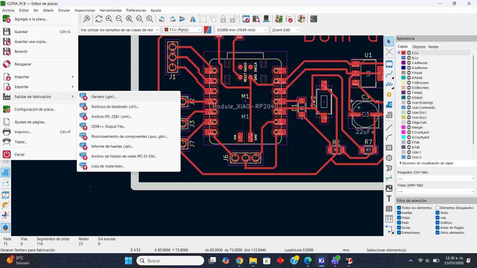Select the arrow selection tool

tap(389, 42)
